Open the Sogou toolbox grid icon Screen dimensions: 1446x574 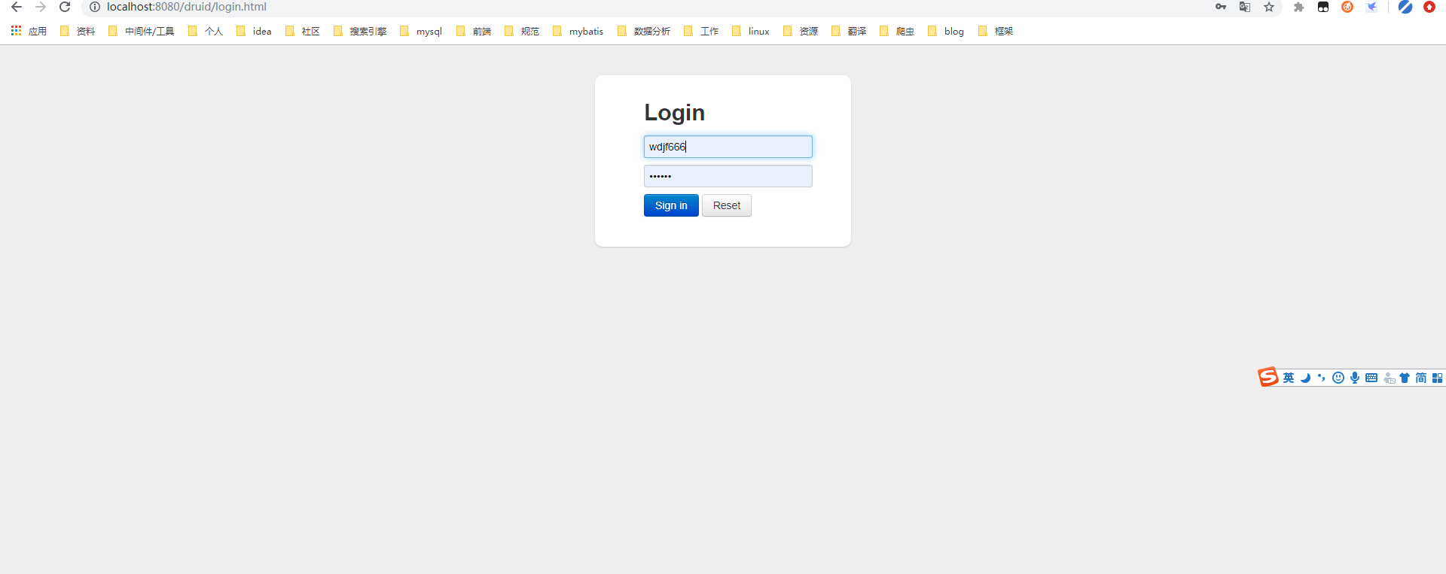(1438, 378)
